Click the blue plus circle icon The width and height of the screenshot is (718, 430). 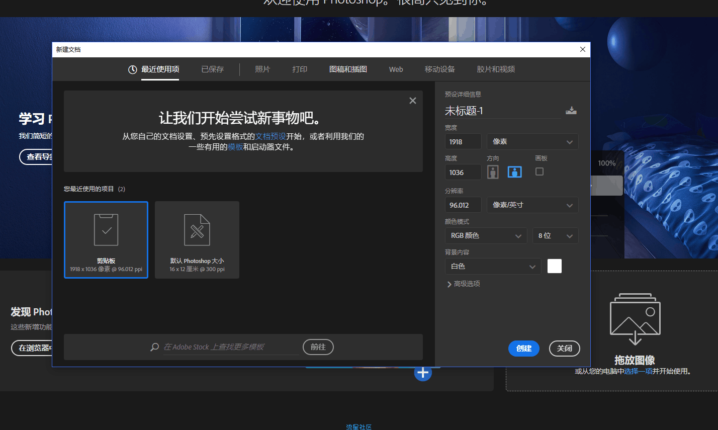pyautogui.click(x=423, y=373)
